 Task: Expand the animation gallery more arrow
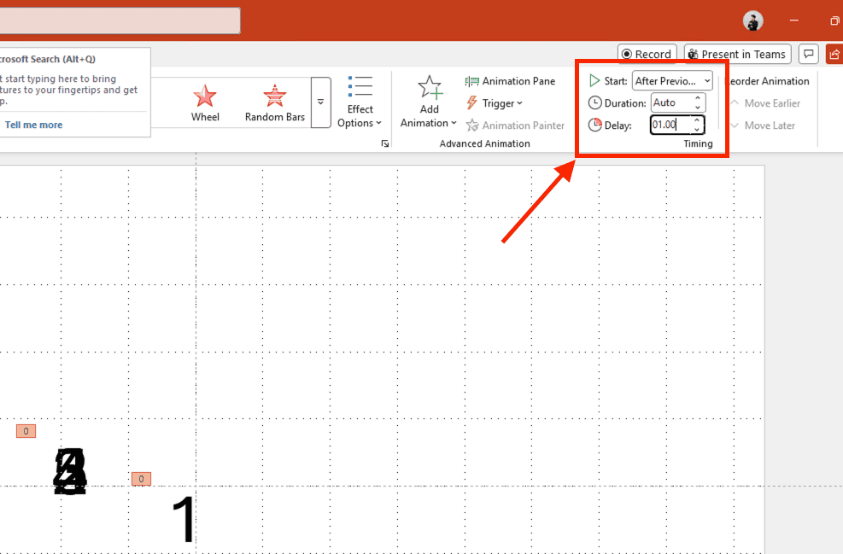point(320,102)
